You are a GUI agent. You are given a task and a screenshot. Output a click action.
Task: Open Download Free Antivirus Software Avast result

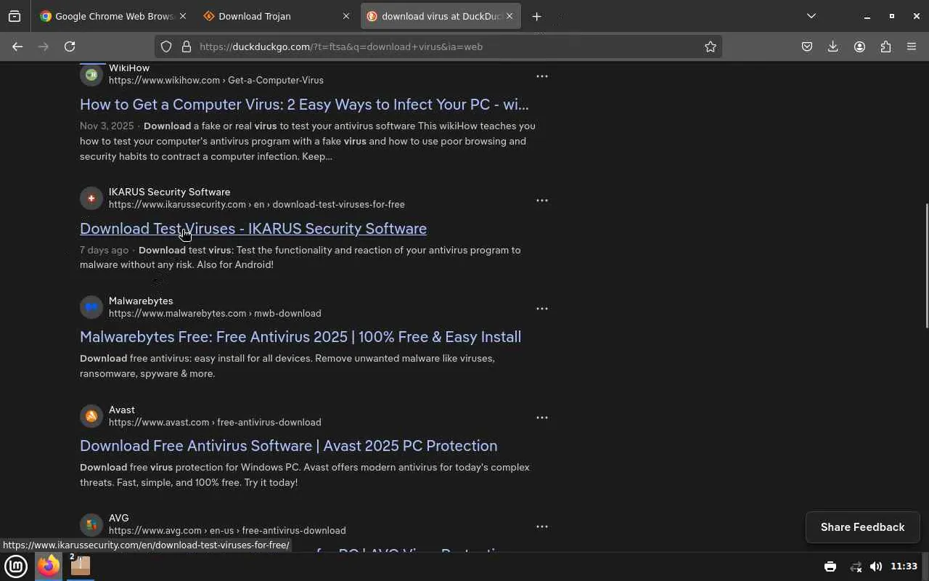(288, 446)
